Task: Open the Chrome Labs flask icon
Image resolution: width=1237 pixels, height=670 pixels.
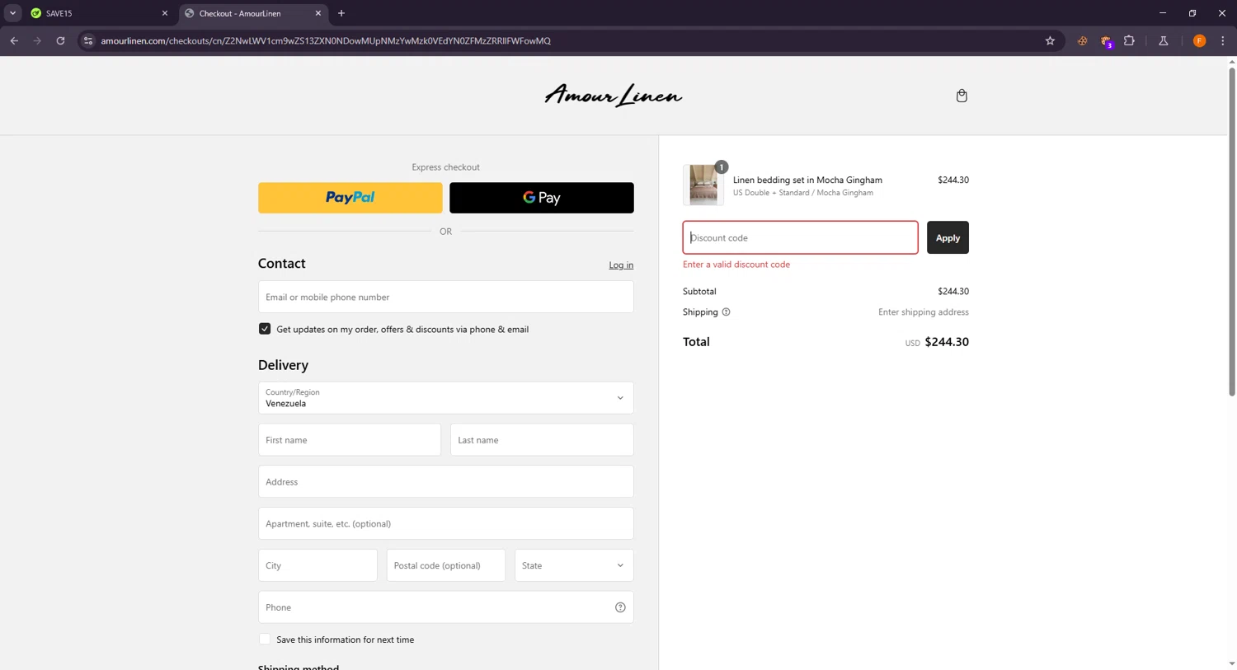Action: coord(1164,40)
